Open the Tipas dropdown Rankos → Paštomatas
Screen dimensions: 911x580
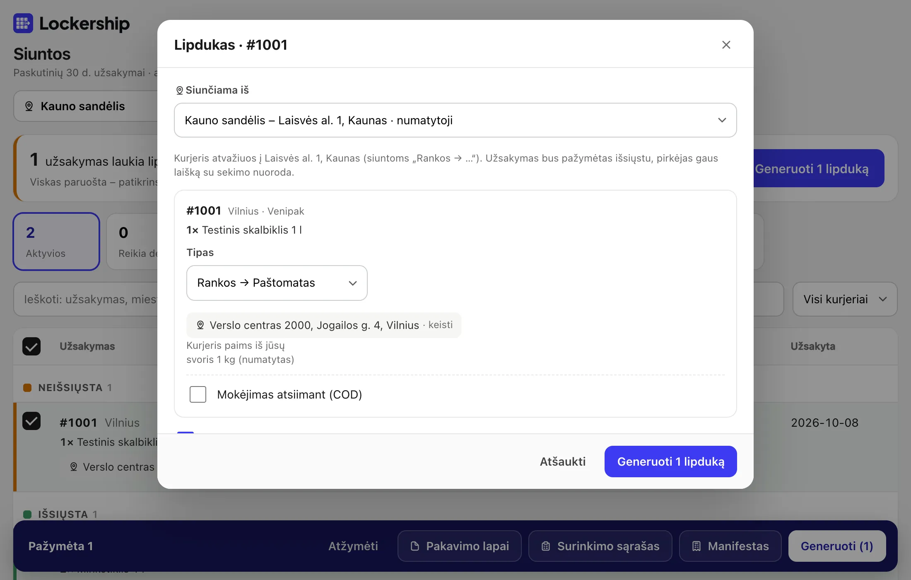pos(277,283)
